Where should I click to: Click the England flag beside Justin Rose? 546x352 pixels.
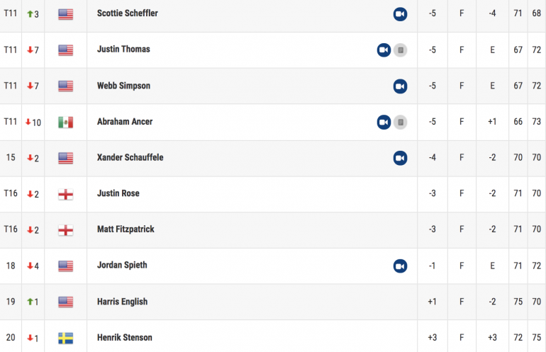pos(65,194)
